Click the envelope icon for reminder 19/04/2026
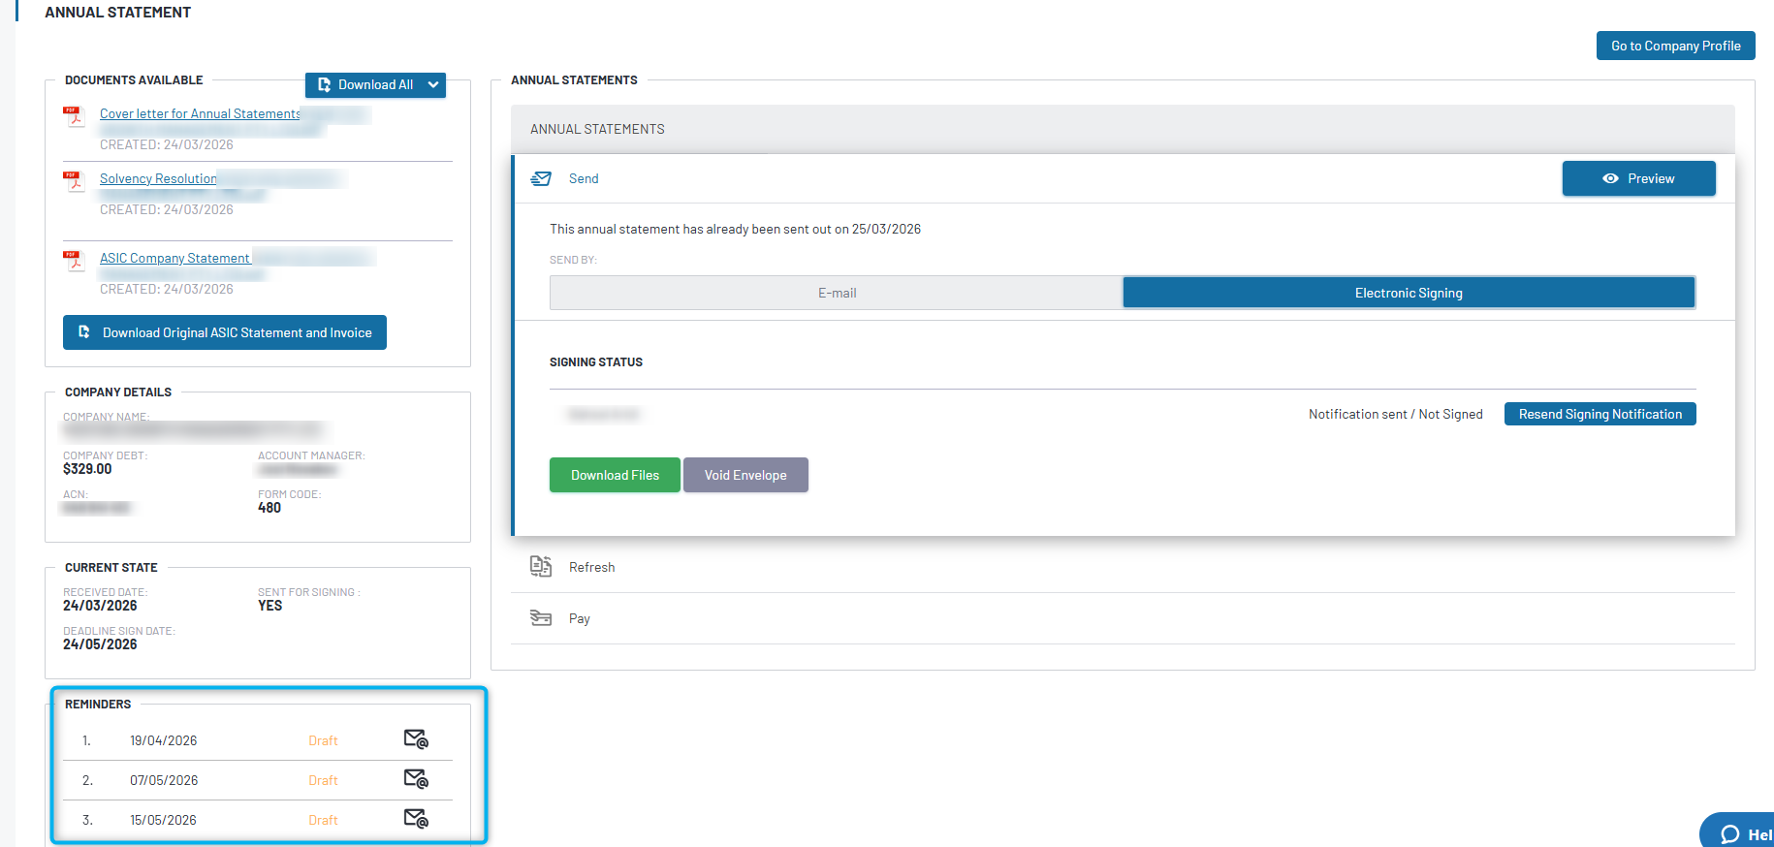This screenshot has height=847, width=1774. (x=416, y=739)
